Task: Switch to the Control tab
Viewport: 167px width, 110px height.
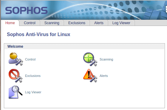Action: (30, 23)
